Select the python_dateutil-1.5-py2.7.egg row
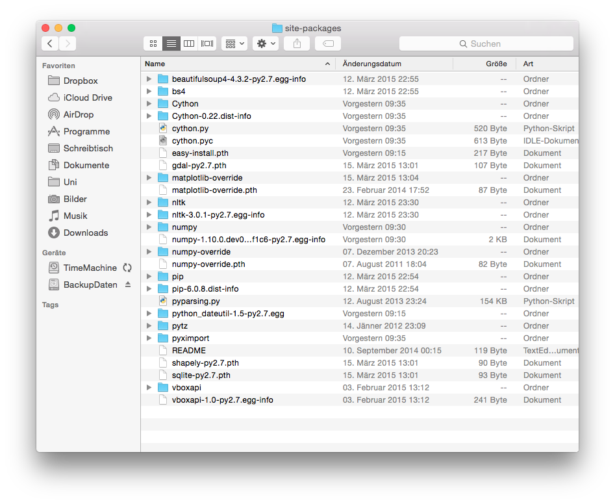 click(359, 314)
